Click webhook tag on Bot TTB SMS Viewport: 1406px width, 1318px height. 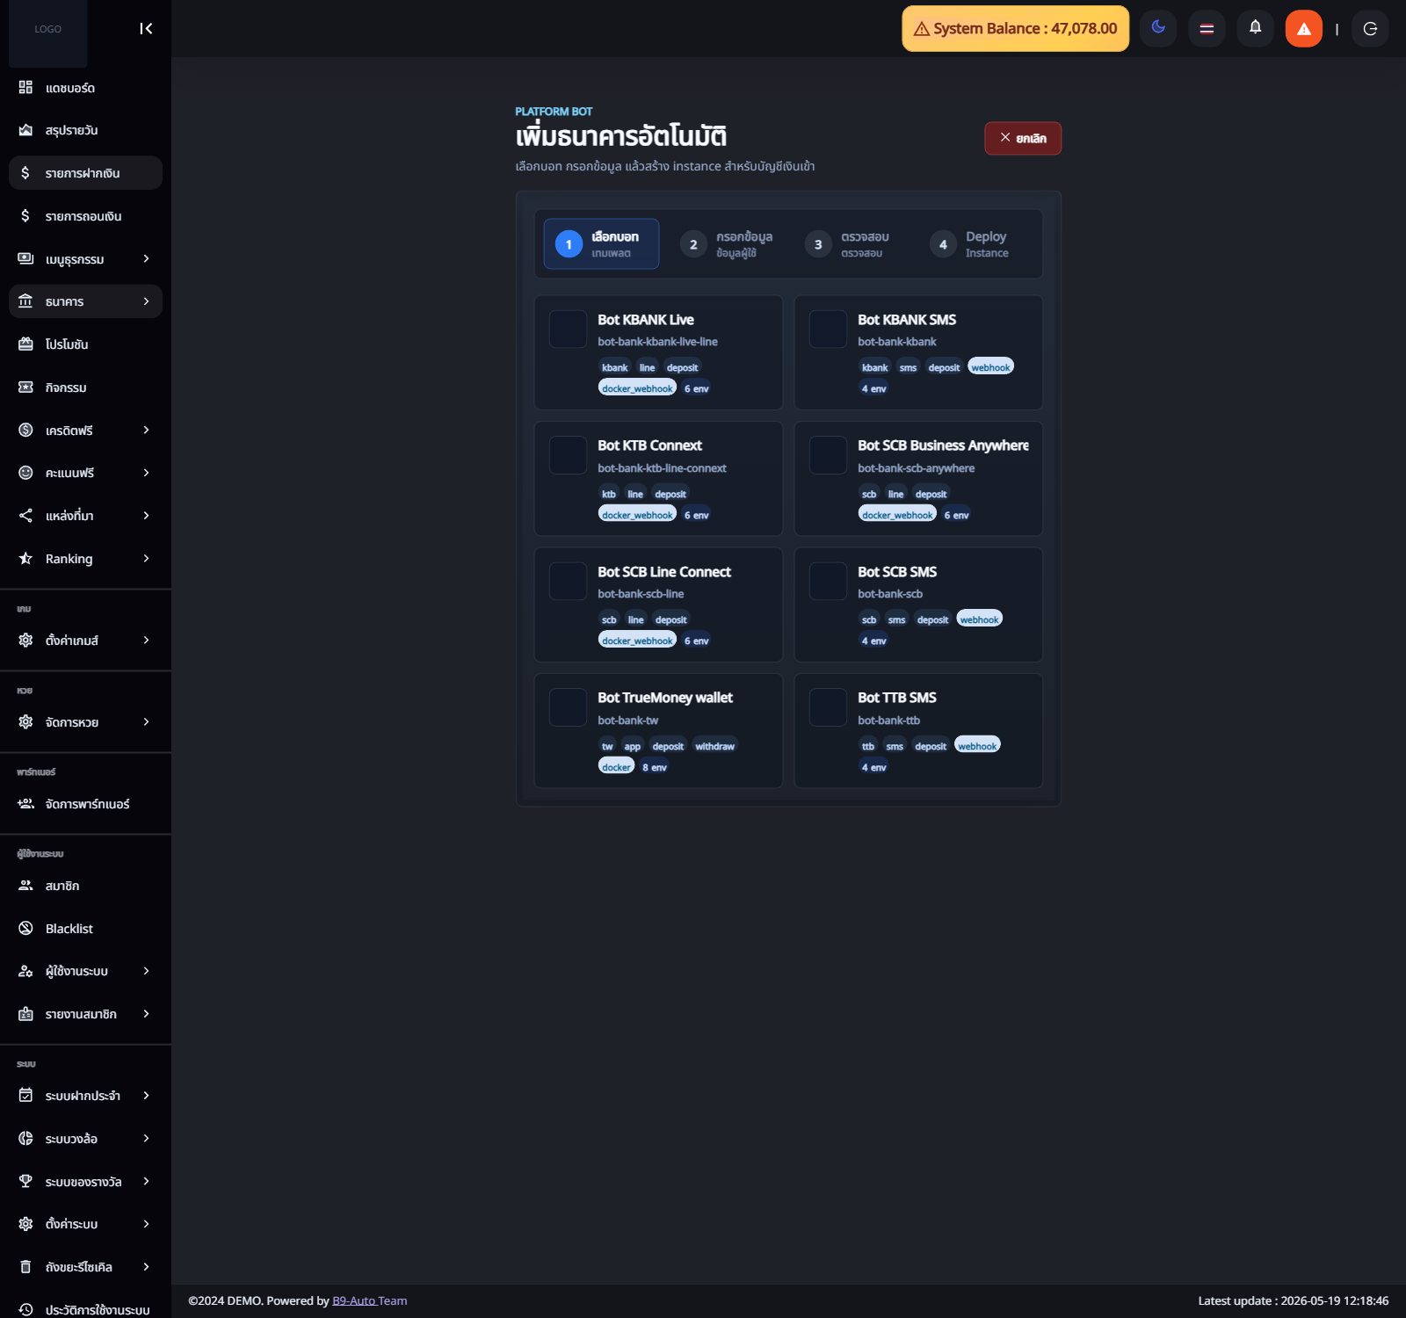(x=977, y=745)
